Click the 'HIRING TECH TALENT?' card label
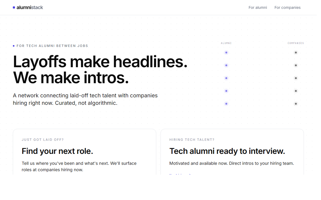Screen dimensions: 321x200 192,140
